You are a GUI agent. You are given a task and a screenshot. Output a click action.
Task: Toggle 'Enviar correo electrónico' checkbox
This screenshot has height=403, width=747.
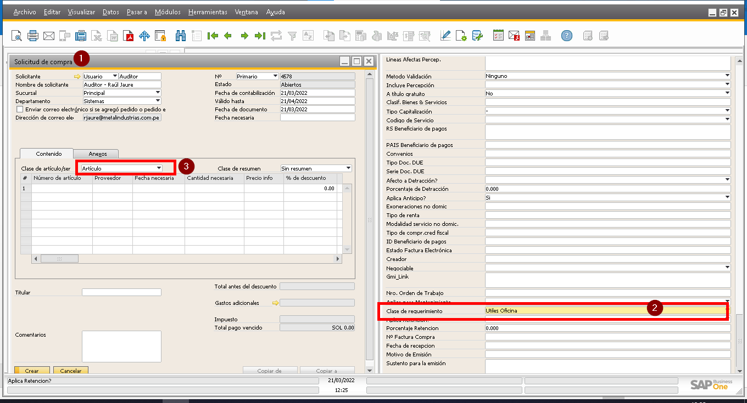pyautogui.click(x=20, y=109)
